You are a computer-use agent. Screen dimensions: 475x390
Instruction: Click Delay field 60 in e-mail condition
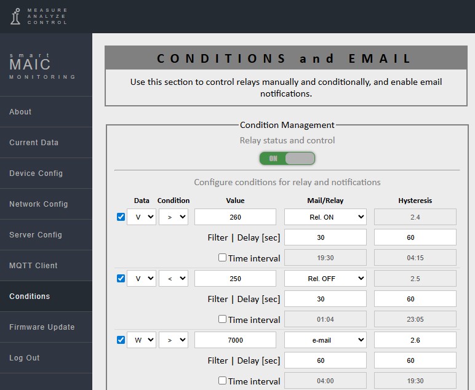[415, 360]
